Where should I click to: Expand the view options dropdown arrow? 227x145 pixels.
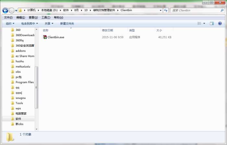(x=204, y=23)
